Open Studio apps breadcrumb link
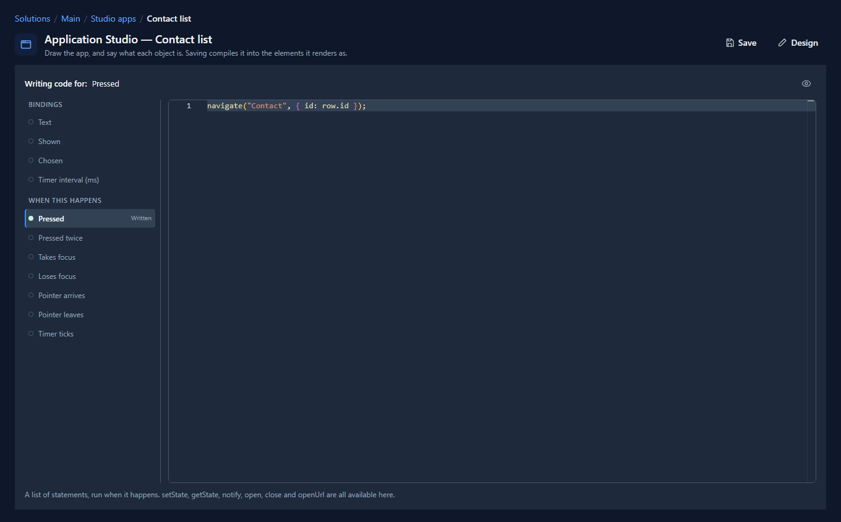841x522 pixels. click(113, 19)
